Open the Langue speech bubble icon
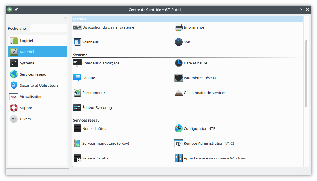The image size is (317, 181). coord(77,78)
